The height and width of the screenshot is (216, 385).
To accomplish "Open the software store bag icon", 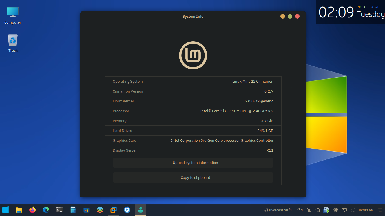I will [x=87, y=210].
